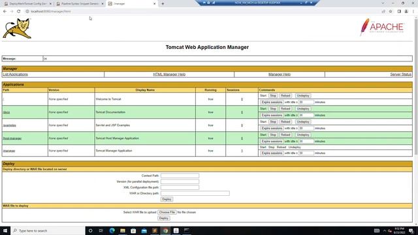Stop the Tomcat Documentation application
This screenshot has height=235, width=418.
pyautogui.click(x=273, y=109)
